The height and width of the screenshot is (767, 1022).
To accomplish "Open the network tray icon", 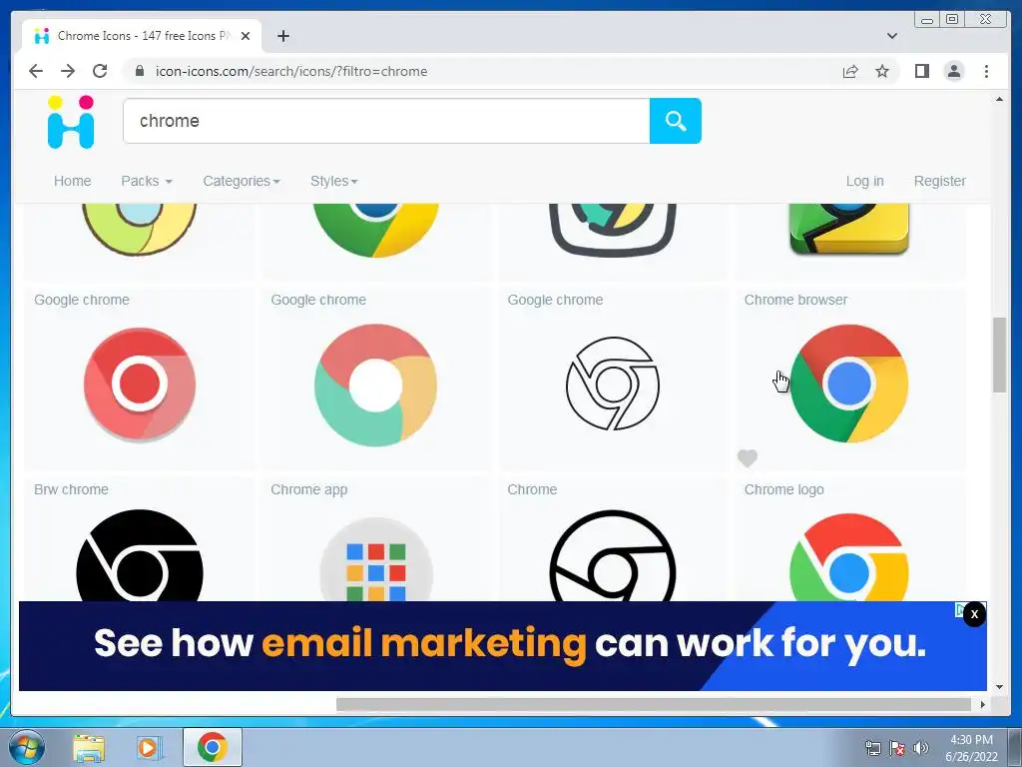I will click(x=872, y=748).
